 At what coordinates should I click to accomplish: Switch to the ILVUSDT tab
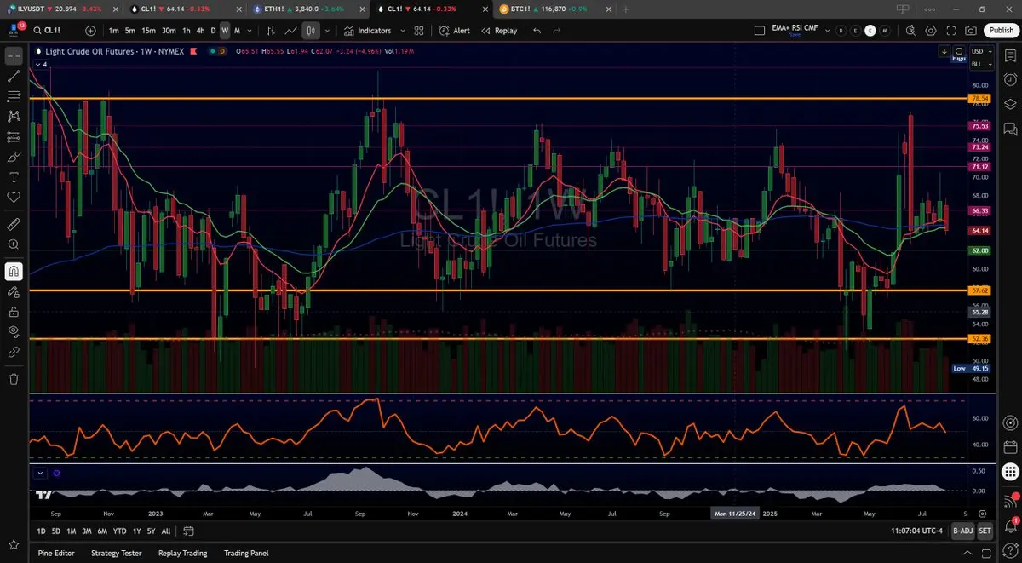tap(59, 9)
